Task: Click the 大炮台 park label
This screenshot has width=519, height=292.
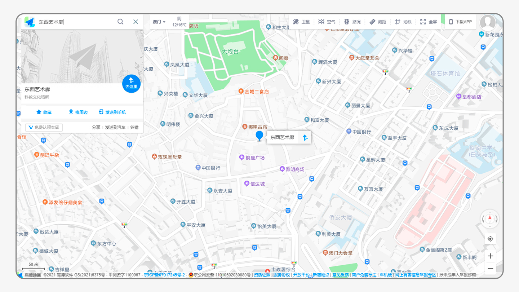Action: tap(230, 52)
